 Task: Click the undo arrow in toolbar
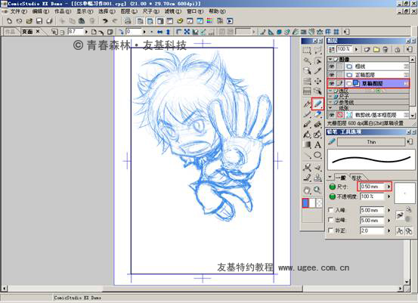[105, 21]
